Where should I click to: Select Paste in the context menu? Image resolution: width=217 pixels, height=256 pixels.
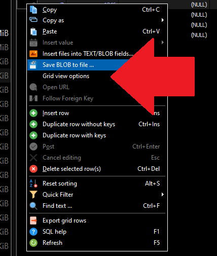point(97,31)
